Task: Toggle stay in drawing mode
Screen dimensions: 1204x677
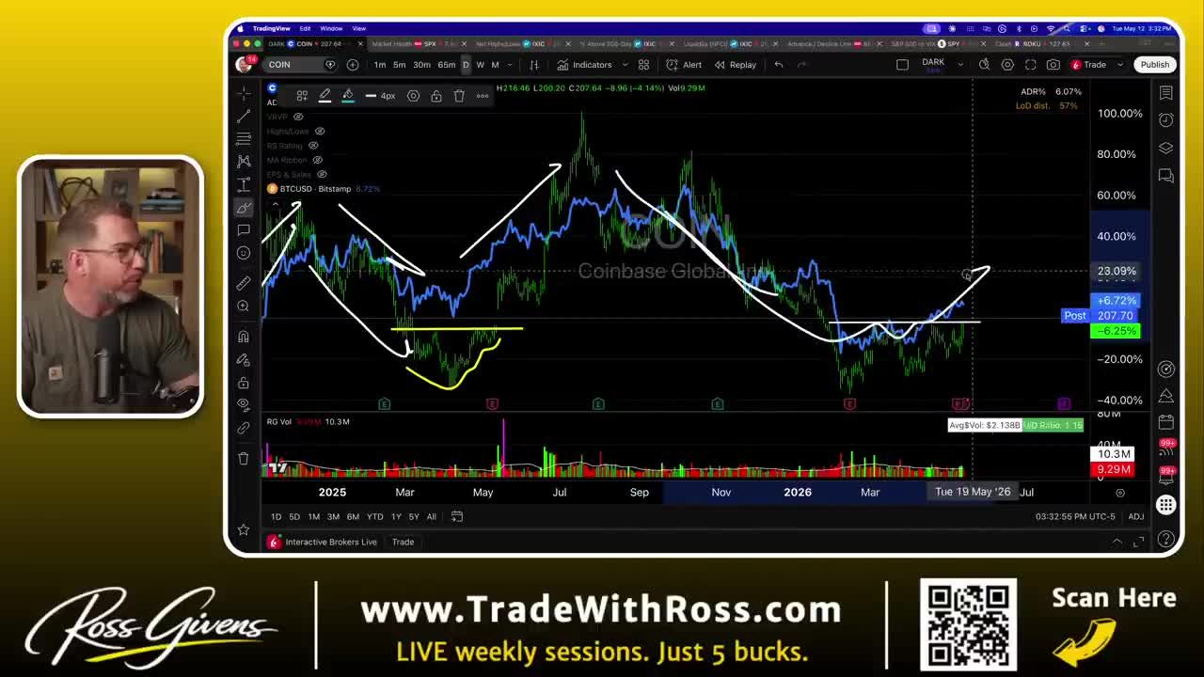Action: coord(244,359)
